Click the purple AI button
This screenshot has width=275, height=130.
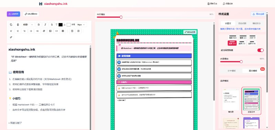point(13,14)
